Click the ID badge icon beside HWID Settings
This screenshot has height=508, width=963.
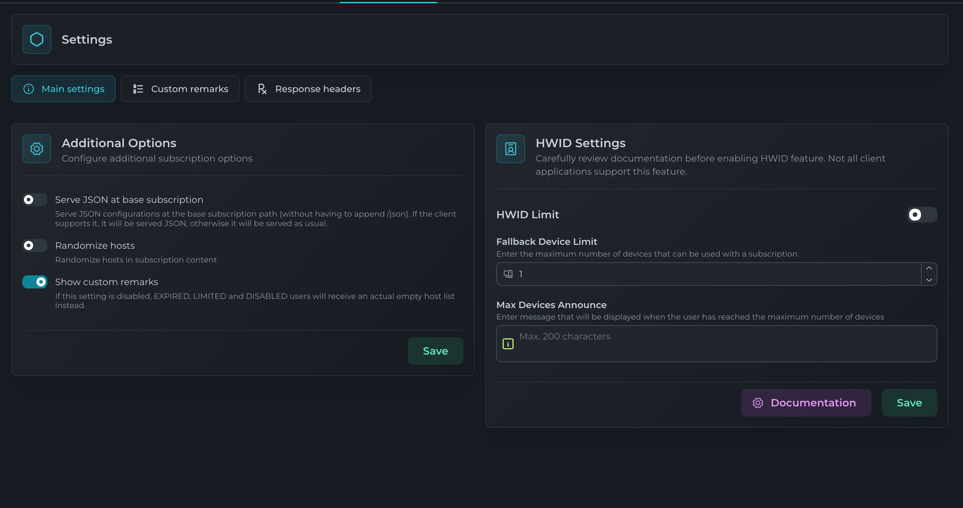pos(511,149)
